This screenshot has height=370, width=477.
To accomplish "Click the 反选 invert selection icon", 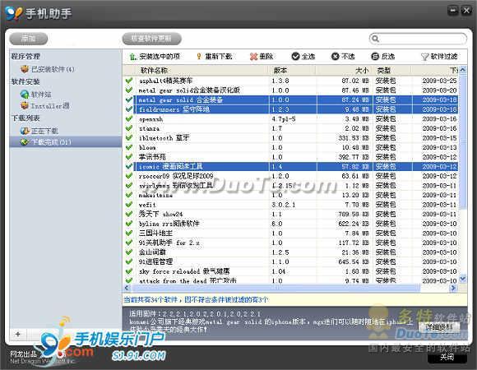I will [x=375, y=56].
